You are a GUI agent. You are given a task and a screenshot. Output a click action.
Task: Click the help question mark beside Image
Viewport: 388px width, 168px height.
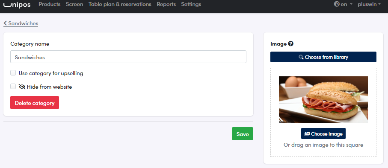[x=291, y=44]
